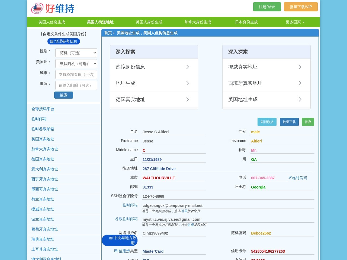Viewport: 347px width, 260px height.
Task: Select 美国人信息生成 in navigation bar
Action: pyautogui.click(x=52, y=22)
